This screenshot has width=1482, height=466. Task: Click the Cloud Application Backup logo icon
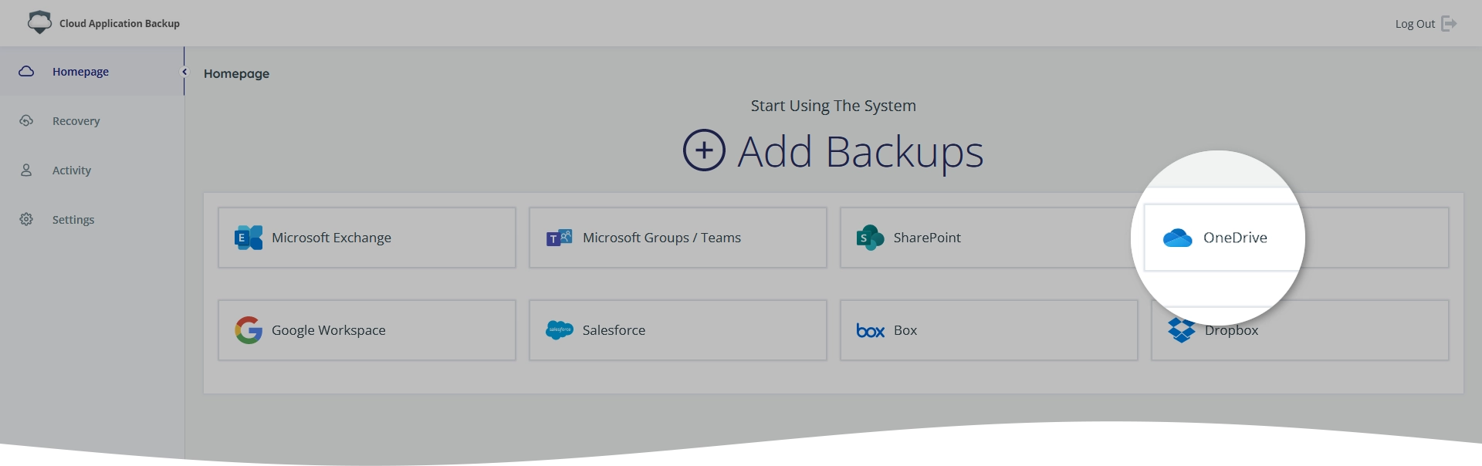coord(39,22)
